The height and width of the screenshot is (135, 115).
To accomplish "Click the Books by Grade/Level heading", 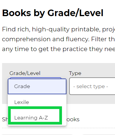I will click(53, 13).
